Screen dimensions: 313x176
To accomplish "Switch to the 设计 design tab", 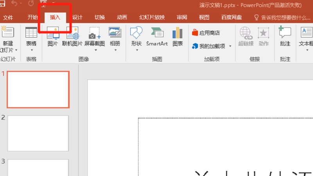I will (x=77, y=18).
